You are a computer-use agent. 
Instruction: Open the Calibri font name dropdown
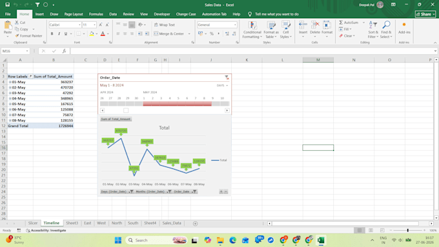[x=79, y=25]
